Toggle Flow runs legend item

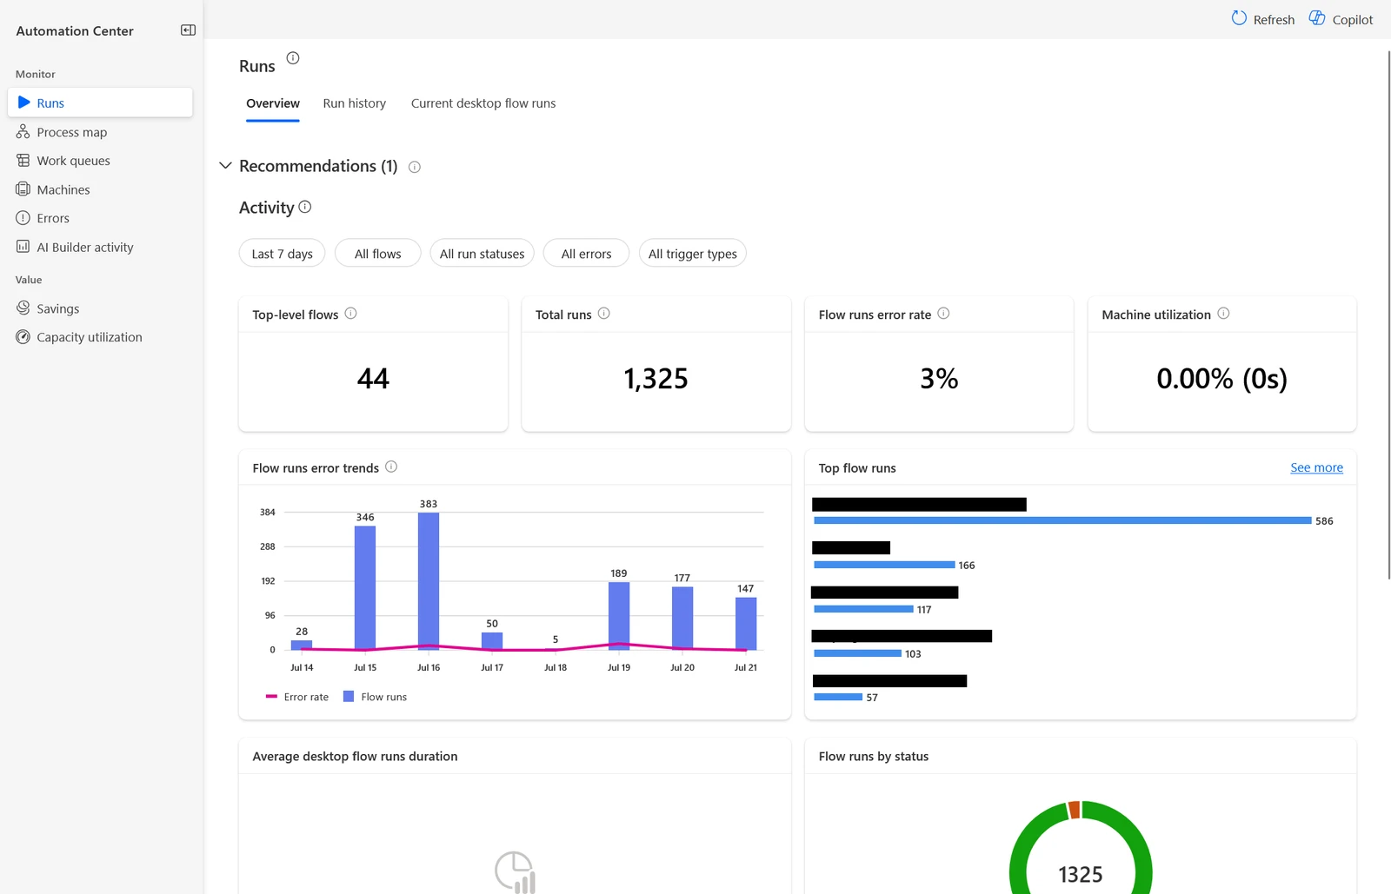pos(375,697)
